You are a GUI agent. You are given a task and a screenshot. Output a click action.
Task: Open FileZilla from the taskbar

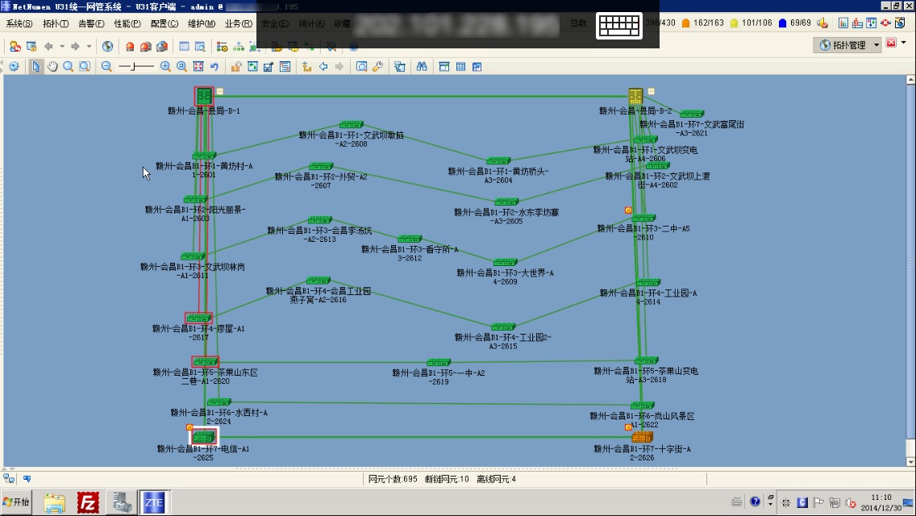tap(88, 502)
